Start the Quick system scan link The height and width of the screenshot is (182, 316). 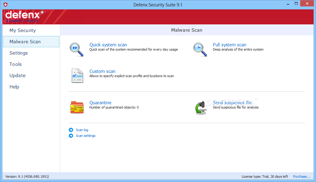[108, 45]
